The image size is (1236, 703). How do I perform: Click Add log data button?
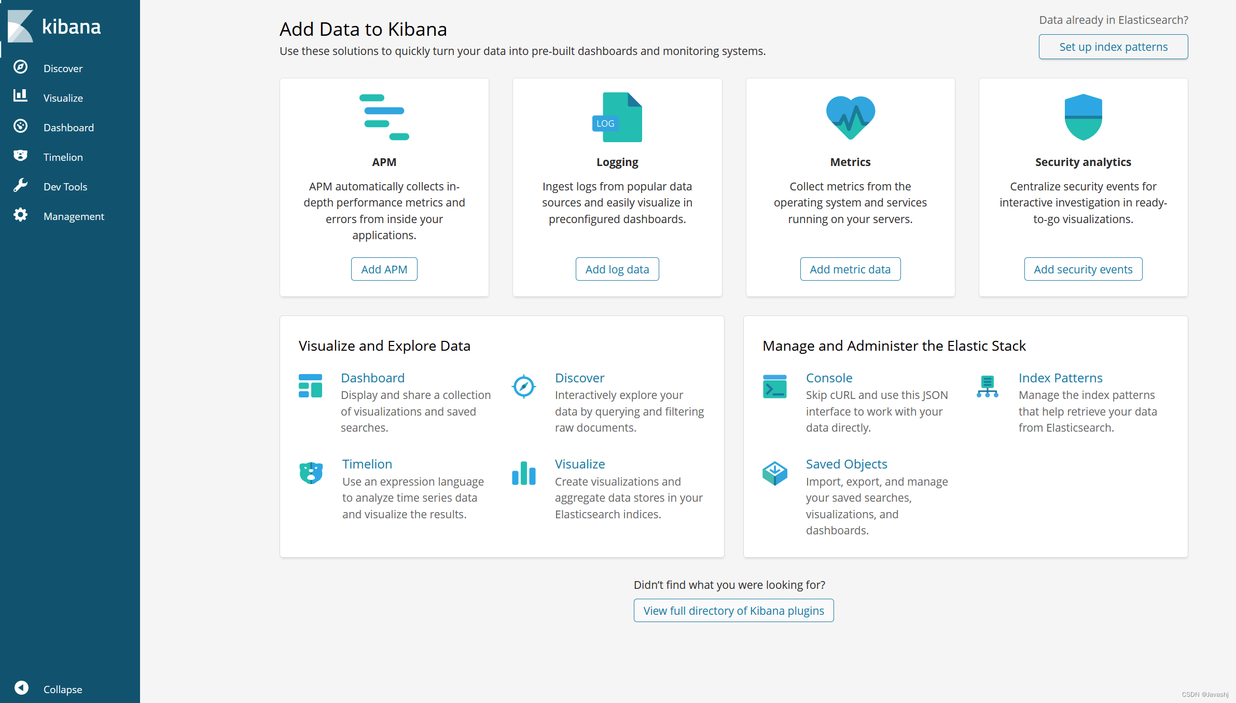(617, 269)
